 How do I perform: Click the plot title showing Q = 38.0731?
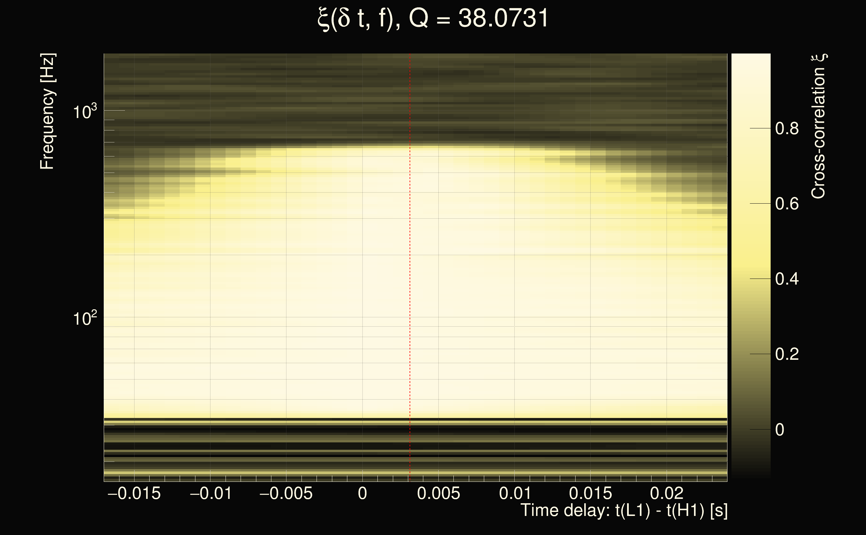[x=433, y=18]
